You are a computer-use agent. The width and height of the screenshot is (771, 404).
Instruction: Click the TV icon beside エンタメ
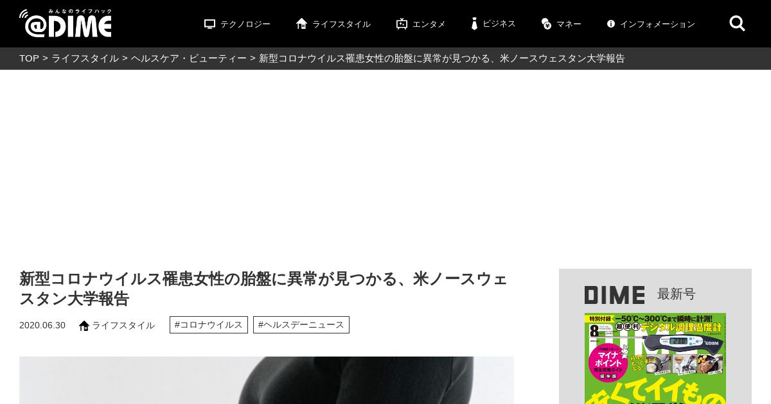point(402,24)
